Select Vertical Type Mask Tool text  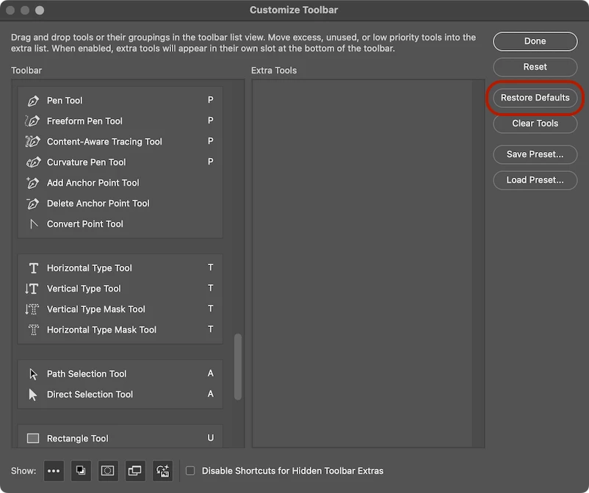tap(95, 309)
